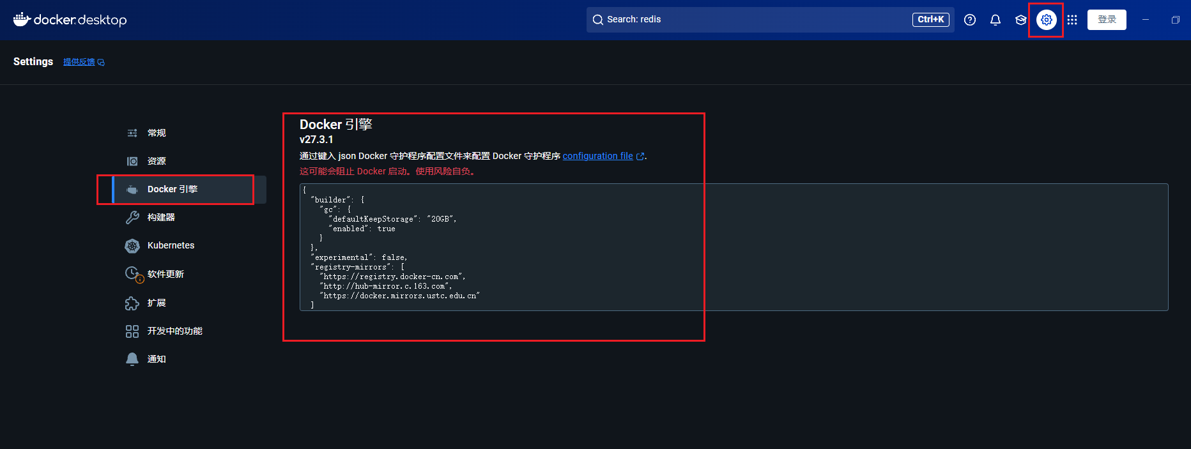Click the defaultKeepStorage 20GB line
This screenshot has height=449, width=1191.
point(392,219)
